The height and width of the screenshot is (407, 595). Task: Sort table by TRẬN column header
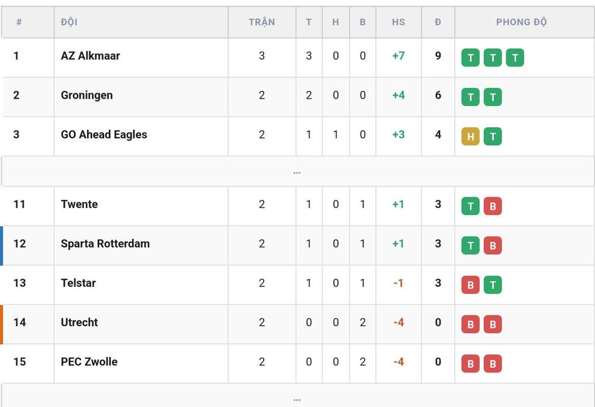tap(262, 22)
